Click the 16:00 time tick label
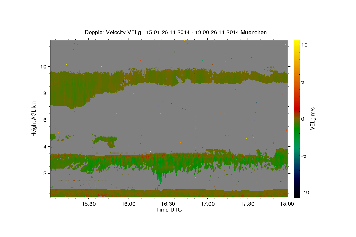 click(x=128, y=204)
